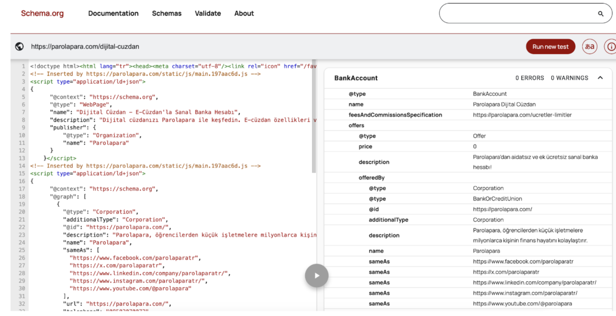Click the BankAccount panel heading
616x316 pixels.
tap(356, 78)
